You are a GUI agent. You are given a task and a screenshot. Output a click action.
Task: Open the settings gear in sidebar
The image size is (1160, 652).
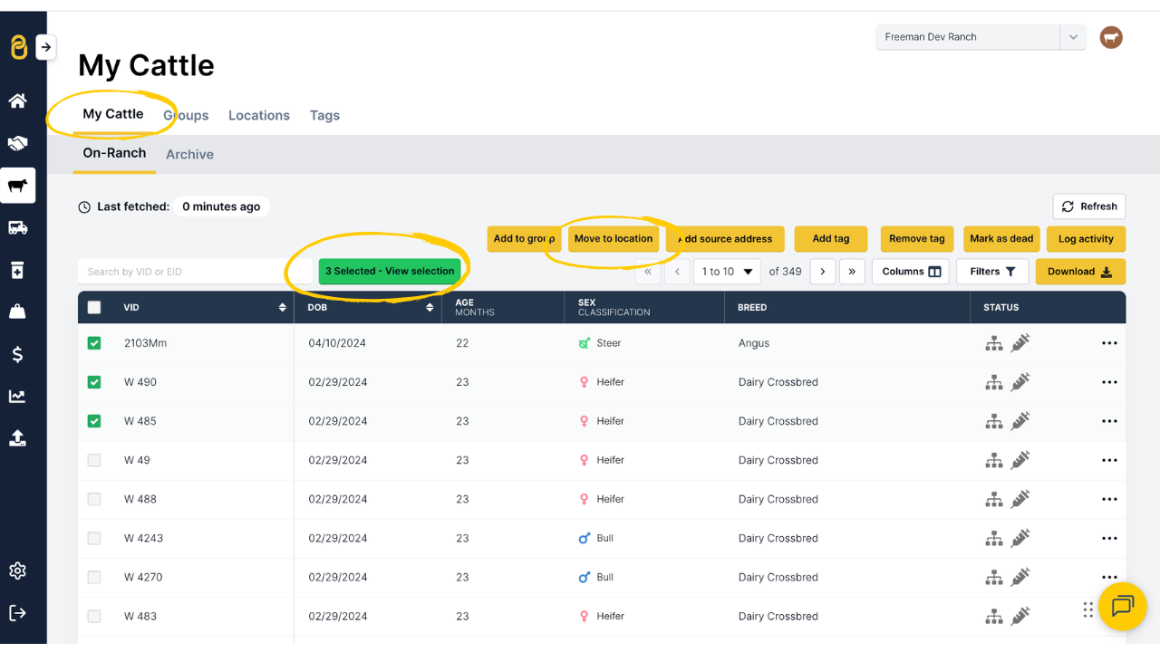18,570
